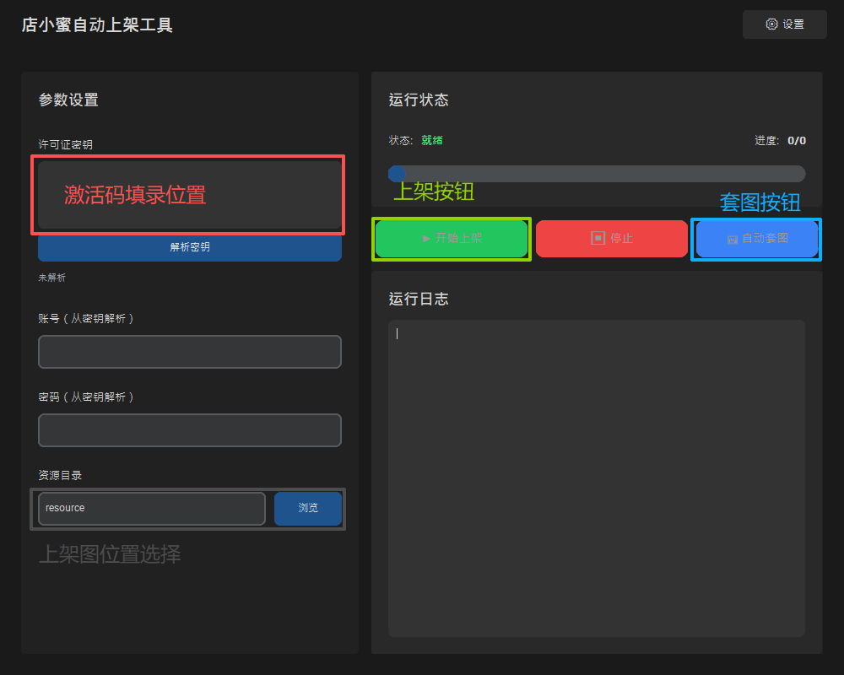This screenshot has width=844, height=675.
Task: Click the 未解析 status label
Action: (x=51, y=278)
